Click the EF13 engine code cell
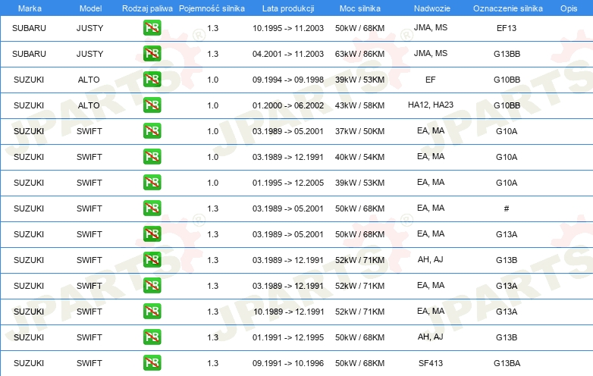The width and height of the screenshot is (593, 376). coord(507,28)
